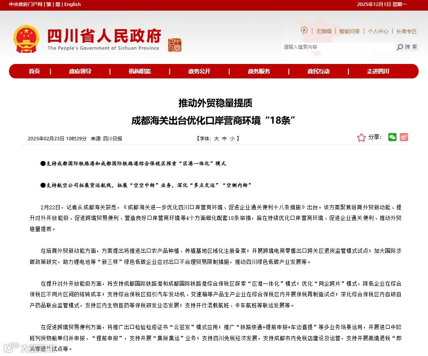This screenshot has width=428, height=356.
Task: Open 机构职能 navigation item
Action: (140, 71)
